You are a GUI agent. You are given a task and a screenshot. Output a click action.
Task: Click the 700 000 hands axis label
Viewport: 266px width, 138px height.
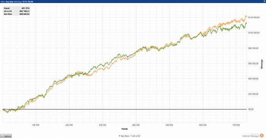pyautogui.click(x=236, y=125)
